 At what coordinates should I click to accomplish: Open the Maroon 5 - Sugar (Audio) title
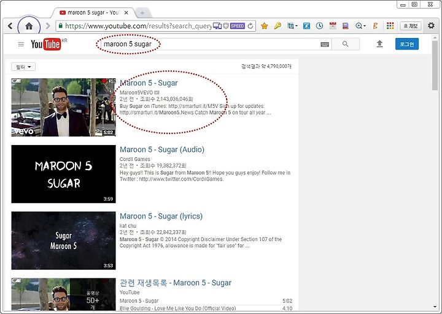coord(162,149)
